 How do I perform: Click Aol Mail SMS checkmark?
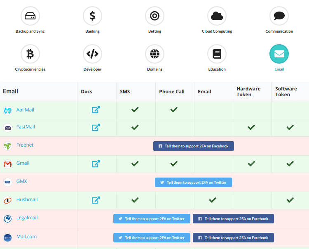(x=135, y=109)
